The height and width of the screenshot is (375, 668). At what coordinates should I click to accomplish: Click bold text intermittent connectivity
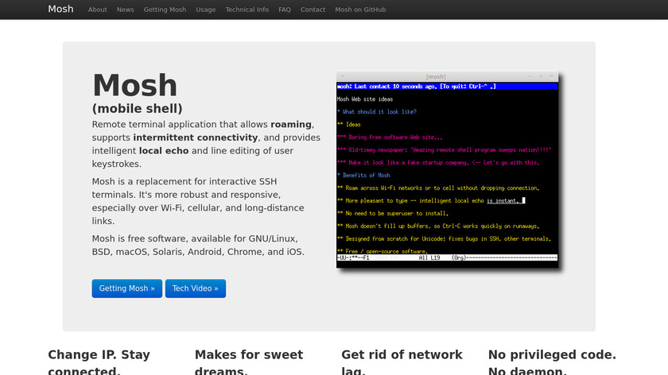click(x=196, y=137)
